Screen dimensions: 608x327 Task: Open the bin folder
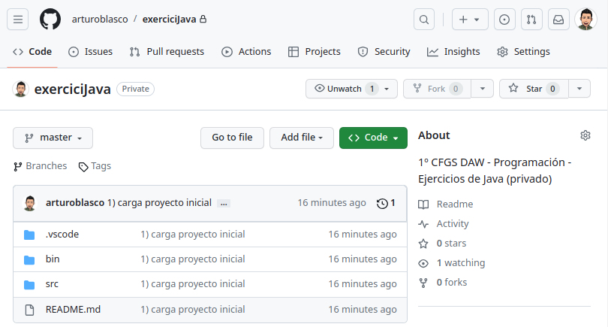53,259
